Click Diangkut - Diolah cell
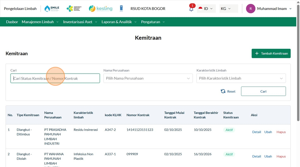This screenshot has height=167, width=300. tap(24, 156)
